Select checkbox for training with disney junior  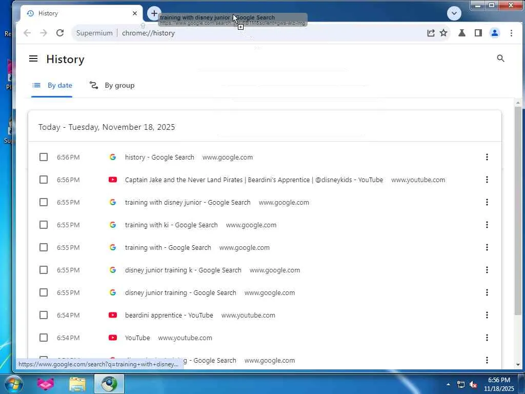coord(44,202)
